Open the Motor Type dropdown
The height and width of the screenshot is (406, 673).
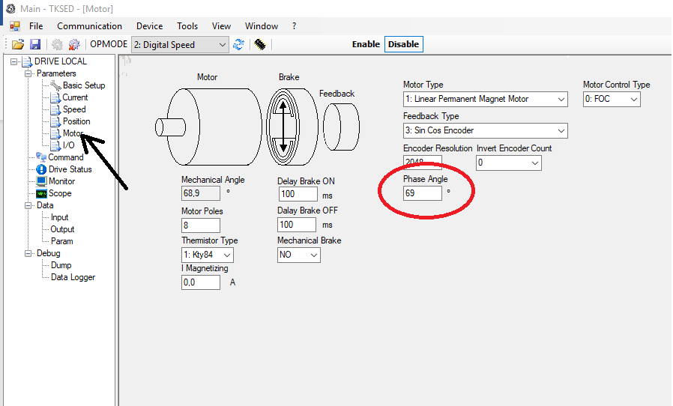(x=485, y=99)
